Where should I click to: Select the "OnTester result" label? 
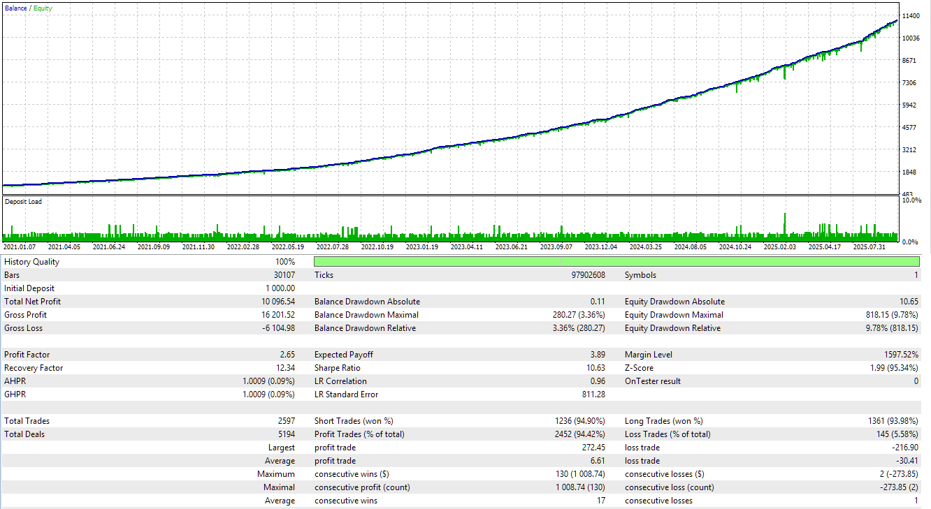tap(653, 381)
